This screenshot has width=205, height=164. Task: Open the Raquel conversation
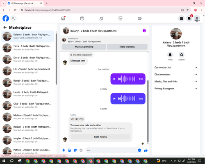coord(27,128)
